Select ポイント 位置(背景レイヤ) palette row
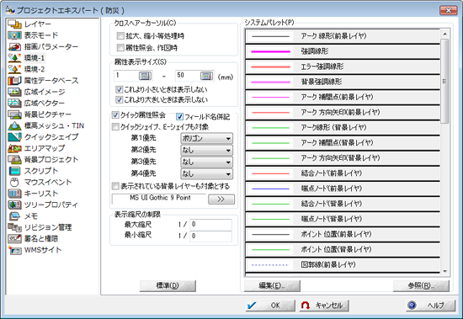The width and height of the screenshot is (463, 319). 343,250
